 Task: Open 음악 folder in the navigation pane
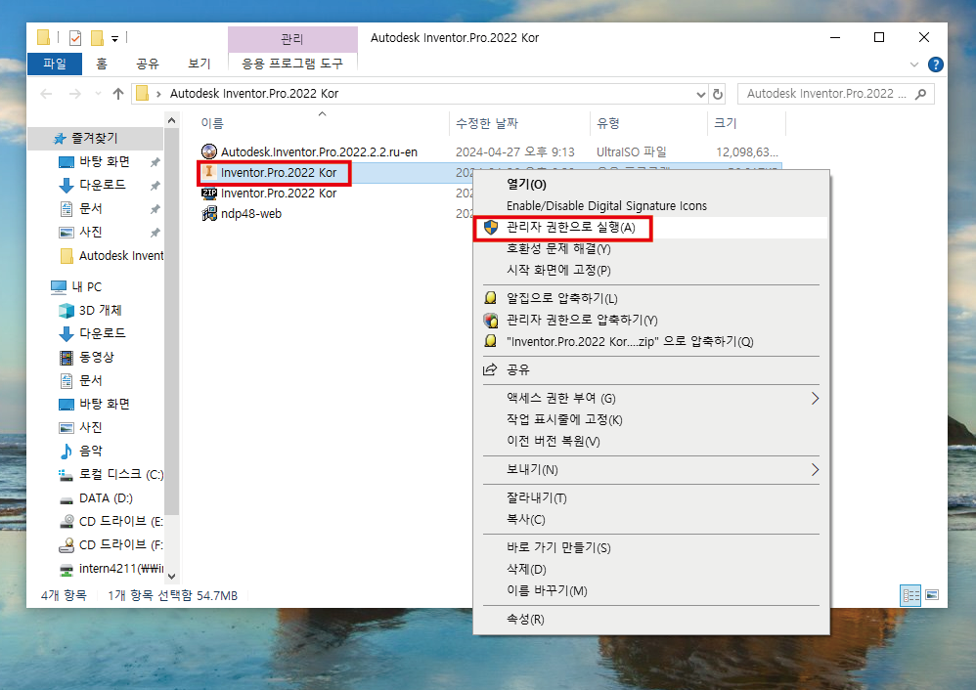tap(91, 451)
